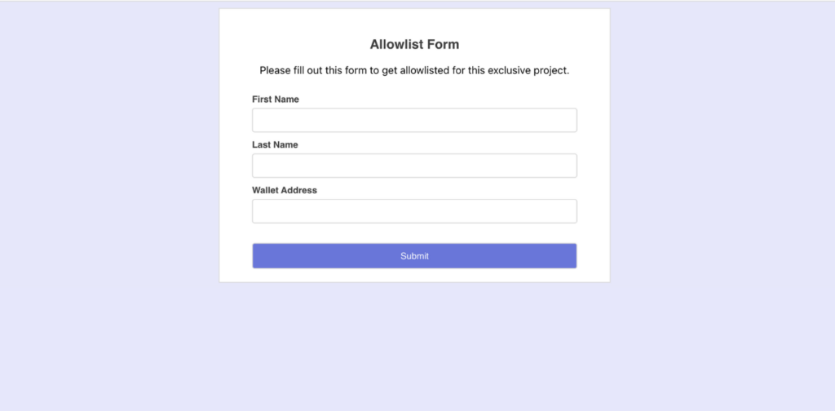Click "Please" at the start of the description
835x411 pixels.
(276, 70)
